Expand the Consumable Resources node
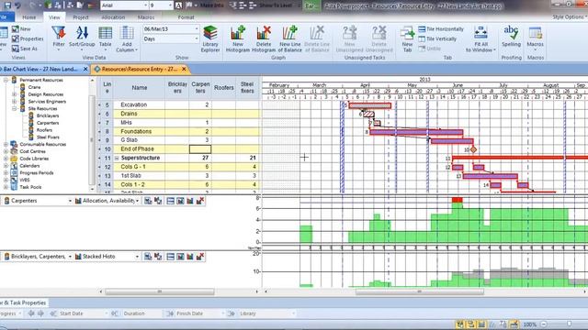Image resolution: width=588 pixels, height=330 pixels. [6, 144]
